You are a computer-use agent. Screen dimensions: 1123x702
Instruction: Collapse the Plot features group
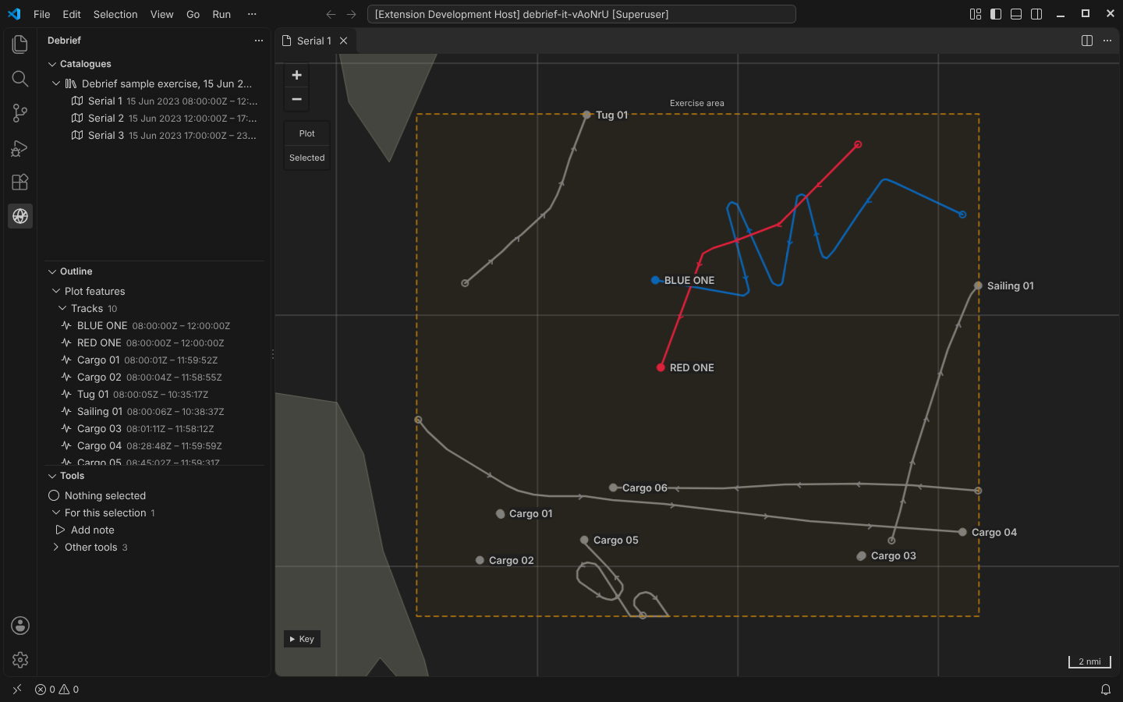coord(56,291)
